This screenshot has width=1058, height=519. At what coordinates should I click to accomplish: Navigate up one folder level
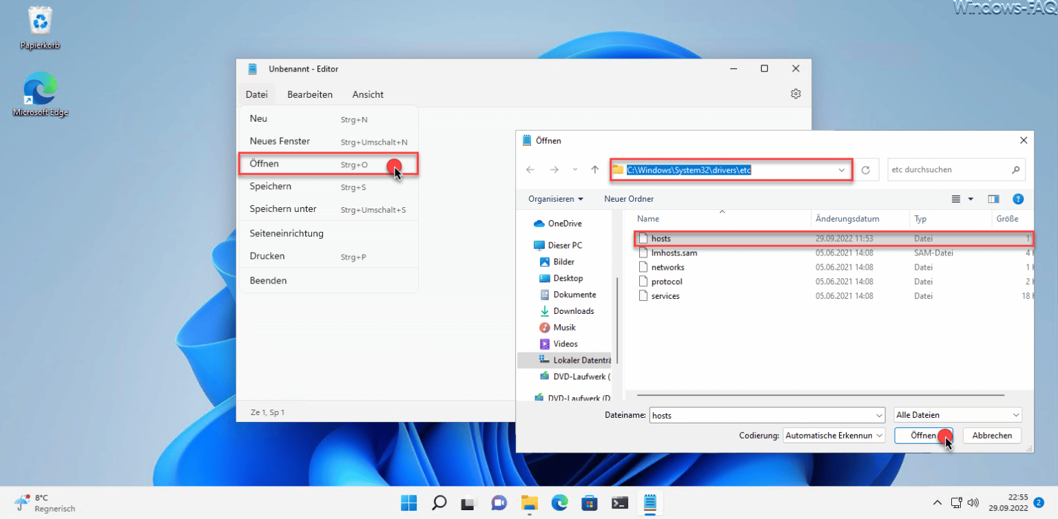(594, 169)
